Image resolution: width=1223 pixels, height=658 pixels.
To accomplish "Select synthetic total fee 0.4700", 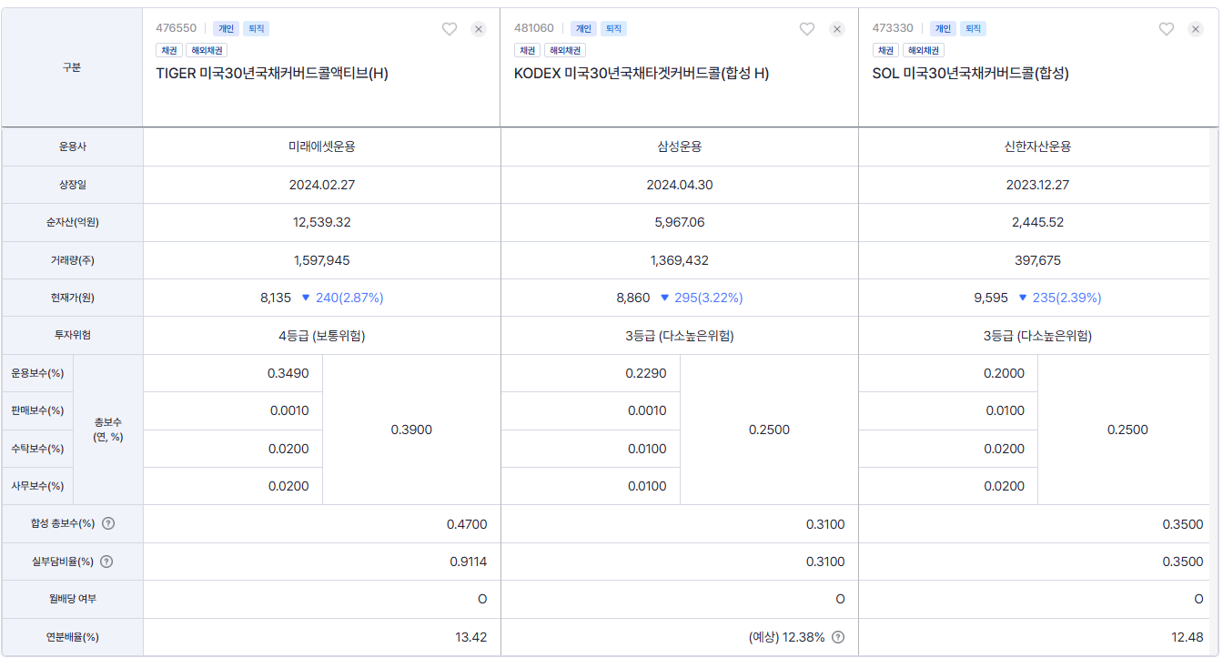I will coord(467,524).
